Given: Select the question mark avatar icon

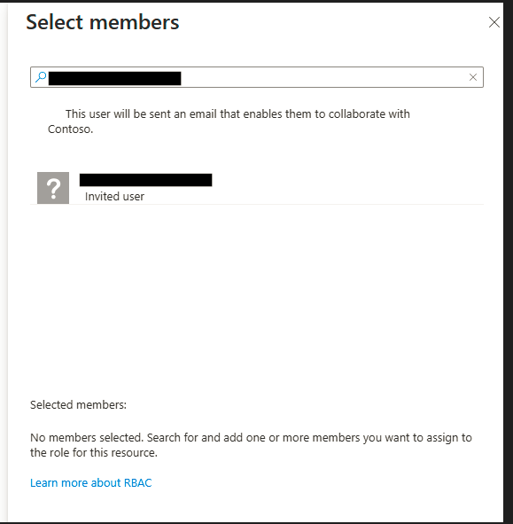Looking at the screenshot, I should tap(53, 188).
